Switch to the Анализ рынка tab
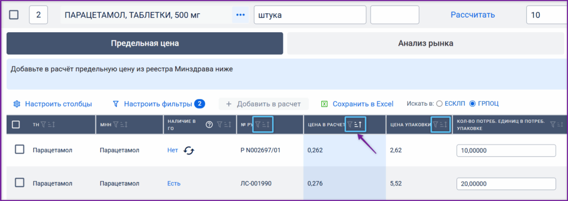Screen dimensions: 568x201 425,43
